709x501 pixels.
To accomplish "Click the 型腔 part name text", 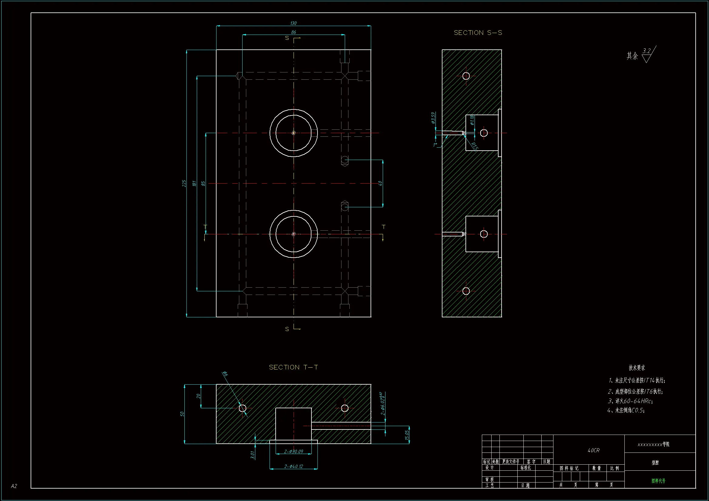I will [655, 463].
